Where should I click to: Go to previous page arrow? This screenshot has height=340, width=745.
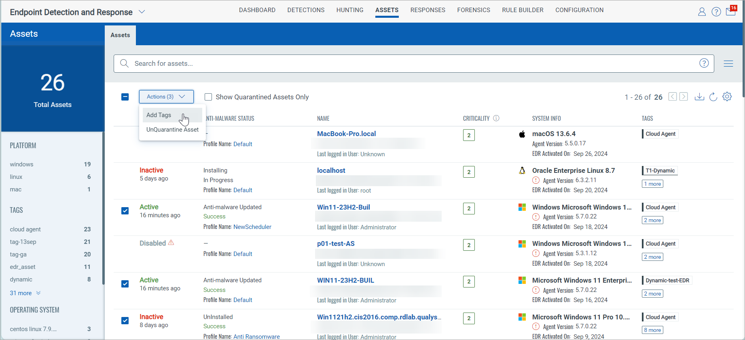coord(673,97)
